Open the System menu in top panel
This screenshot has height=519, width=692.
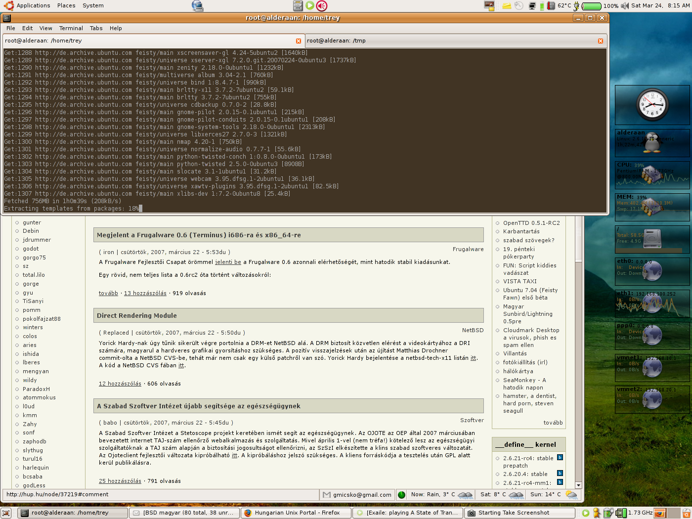(93, 5)
